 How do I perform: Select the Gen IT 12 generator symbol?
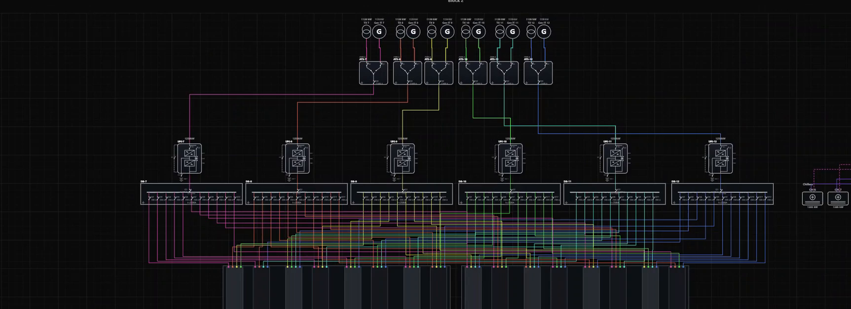tap(544, 32)
